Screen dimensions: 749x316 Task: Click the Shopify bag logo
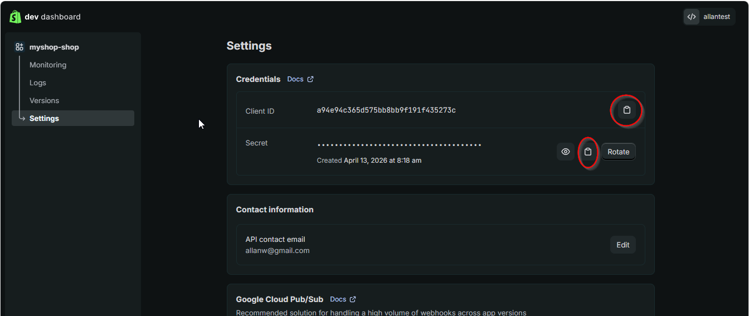15,17
